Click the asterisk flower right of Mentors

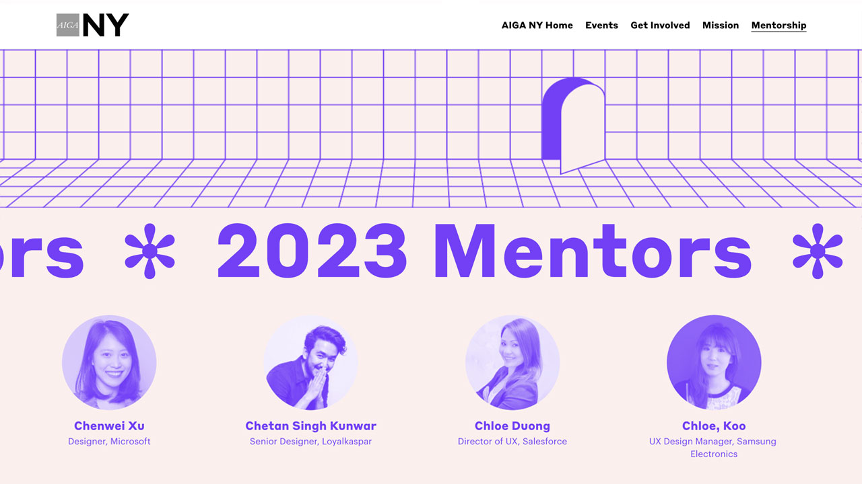pos(818,251)
